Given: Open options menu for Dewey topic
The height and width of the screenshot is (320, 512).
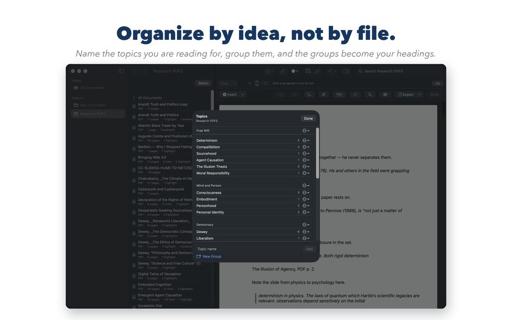Looking at the screenshot, I should tap(305, 232).
